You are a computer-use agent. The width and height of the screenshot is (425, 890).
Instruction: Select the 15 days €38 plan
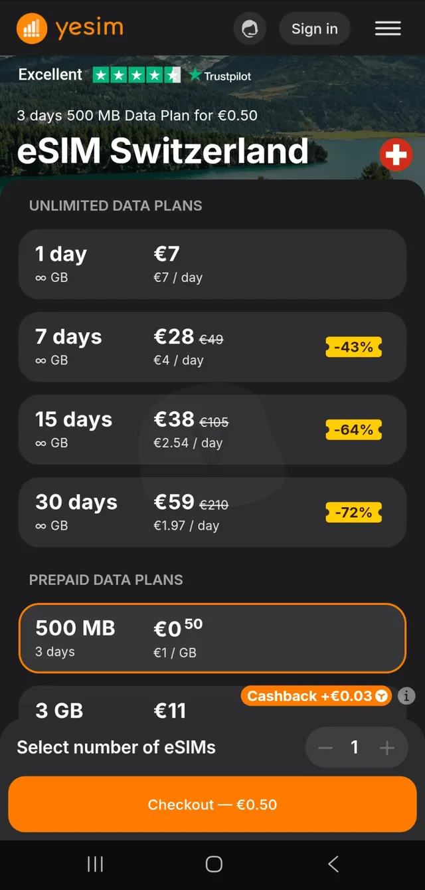point(212,429)
